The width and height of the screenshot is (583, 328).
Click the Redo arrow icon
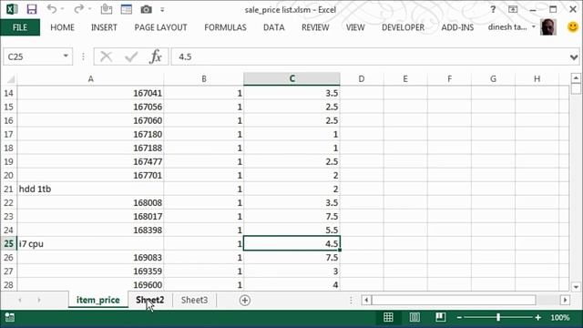[x=78, y=9]
